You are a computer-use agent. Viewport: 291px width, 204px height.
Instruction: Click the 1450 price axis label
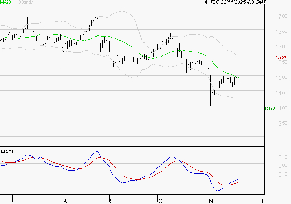pyautogui.click(x=281, y=93)
